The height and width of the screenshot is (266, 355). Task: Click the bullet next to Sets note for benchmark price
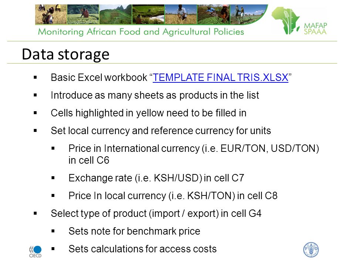point(53,231)
